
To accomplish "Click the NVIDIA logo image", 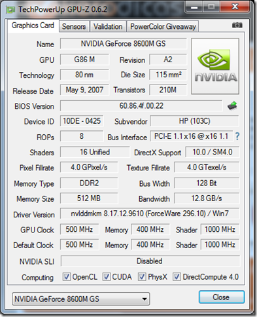I will click(x=215, y=66).
